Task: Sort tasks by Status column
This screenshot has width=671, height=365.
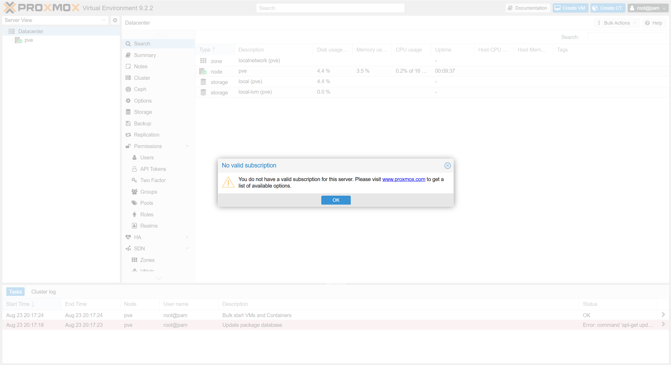Action: pos(618,304)
